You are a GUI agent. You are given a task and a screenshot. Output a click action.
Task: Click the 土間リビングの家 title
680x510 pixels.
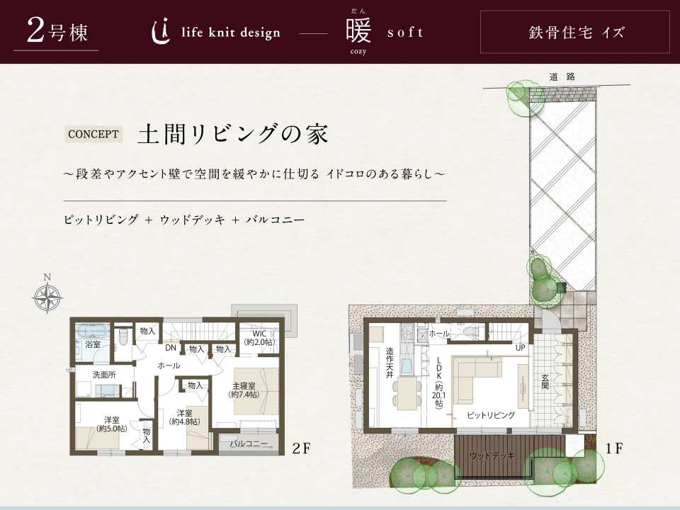(x=233, y=134)
